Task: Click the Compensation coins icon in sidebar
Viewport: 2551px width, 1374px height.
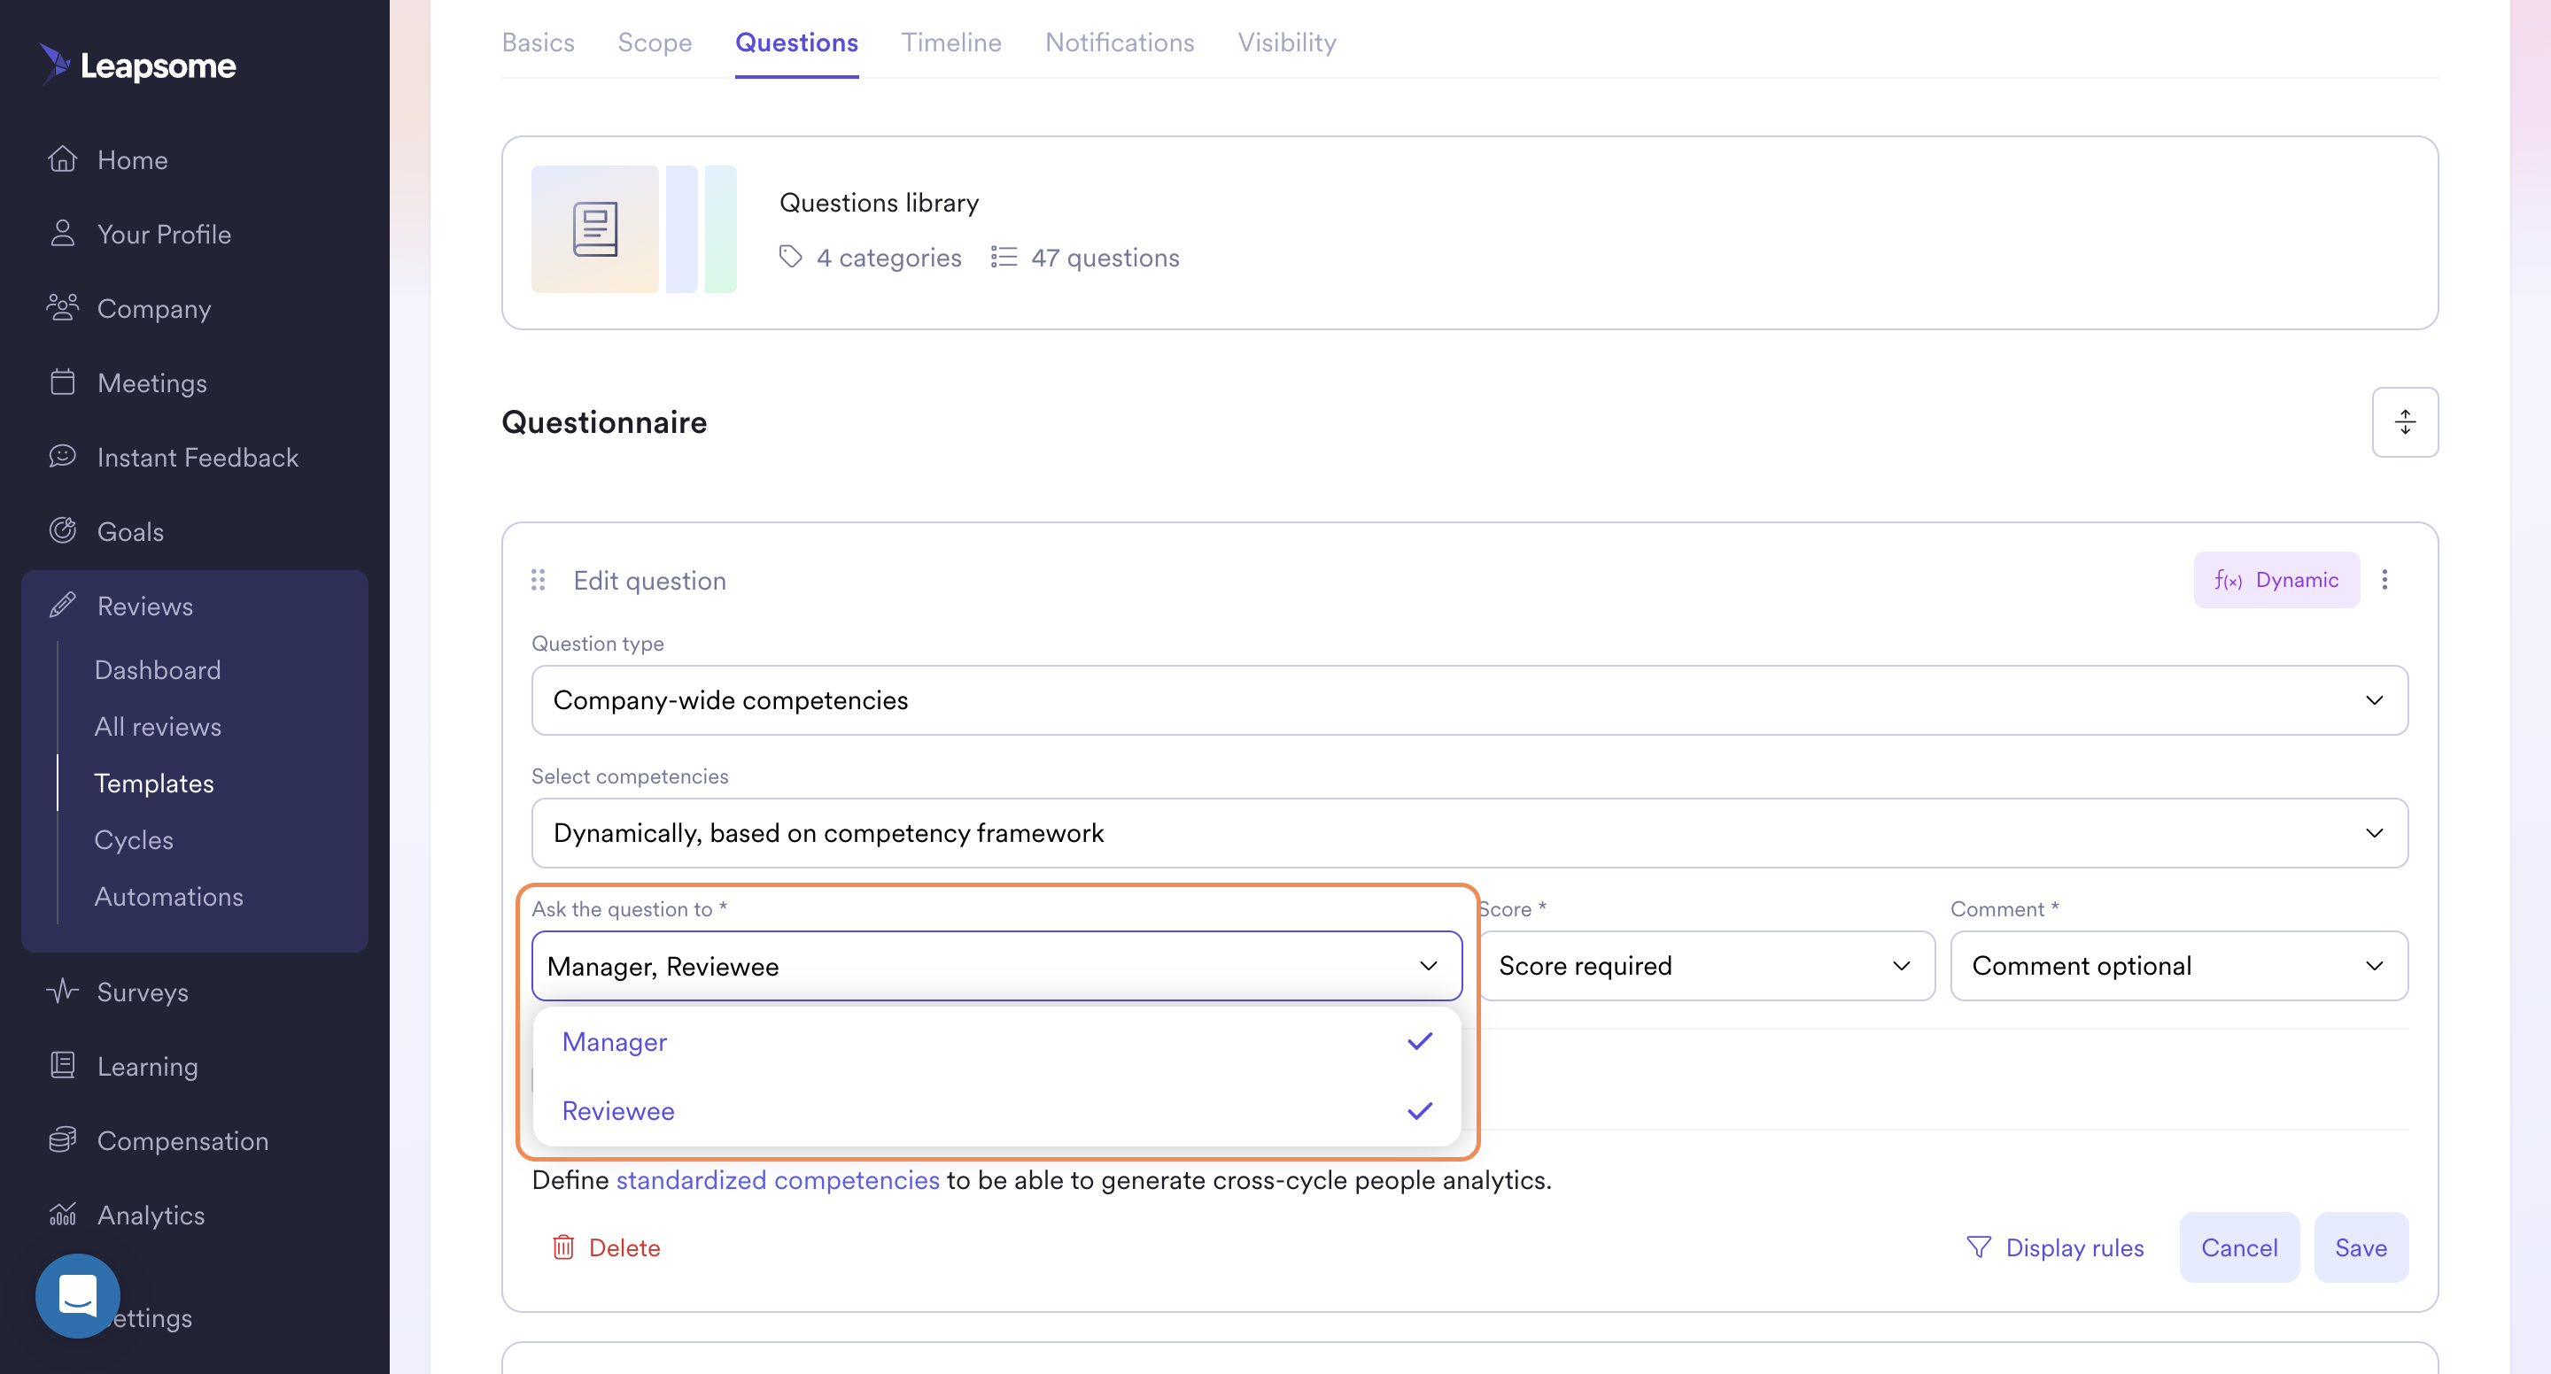Action: (x=62, y=1140)
